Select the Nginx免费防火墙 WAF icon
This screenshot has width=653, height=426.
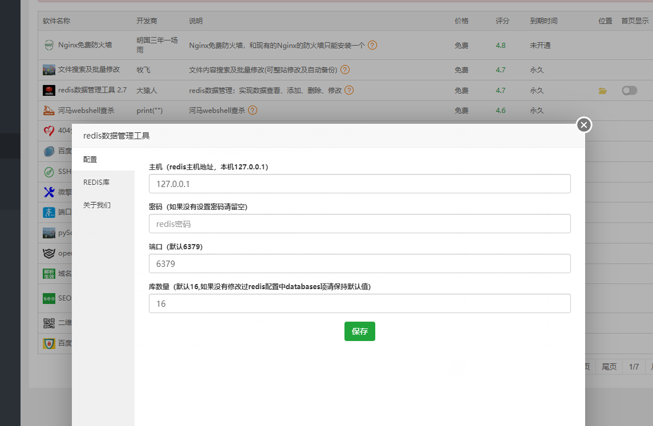pyautogui.click(x=50, y=46)
